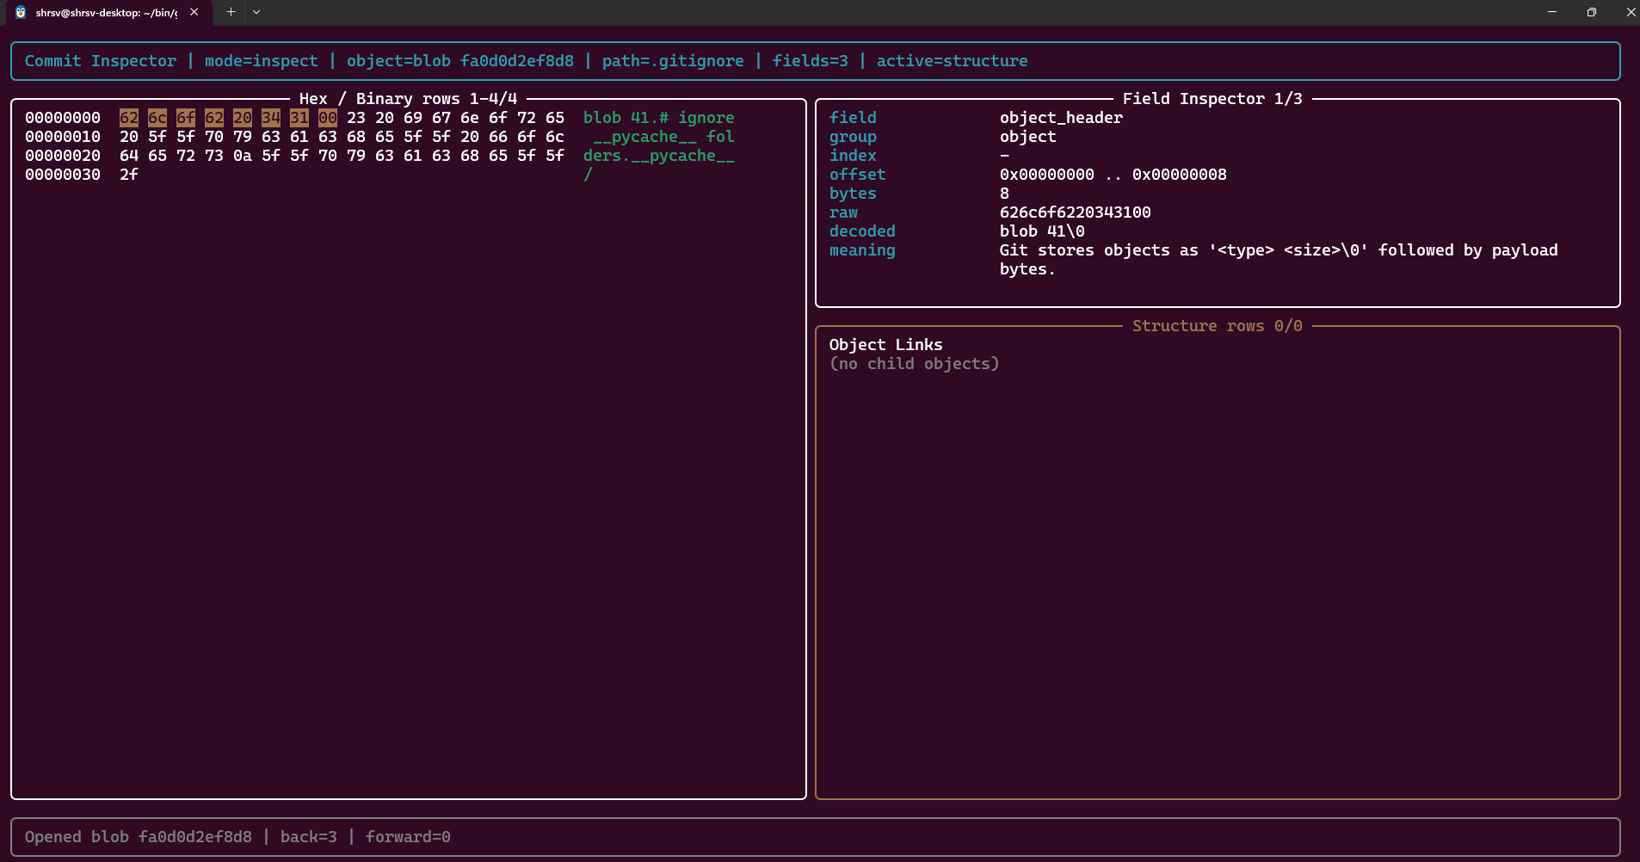Click offset value 0x00000000 .. 0x00000008
1640x862 pixels.
[1113, 175]
